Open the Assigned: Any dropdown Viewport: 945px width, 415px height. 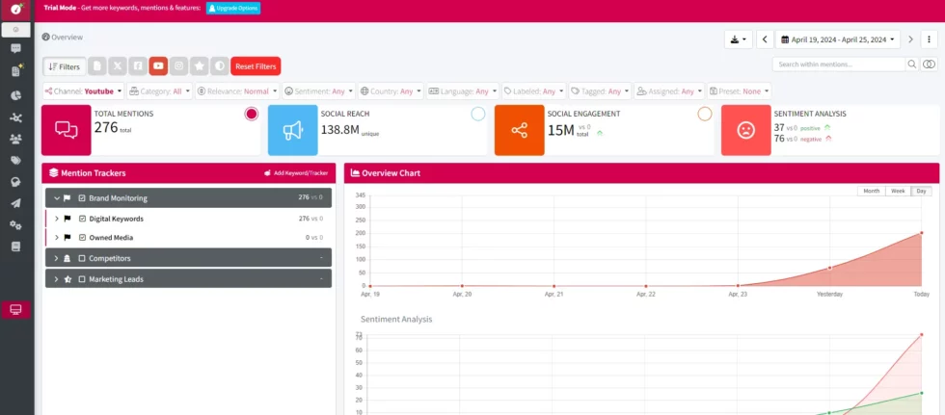point(669,91)
